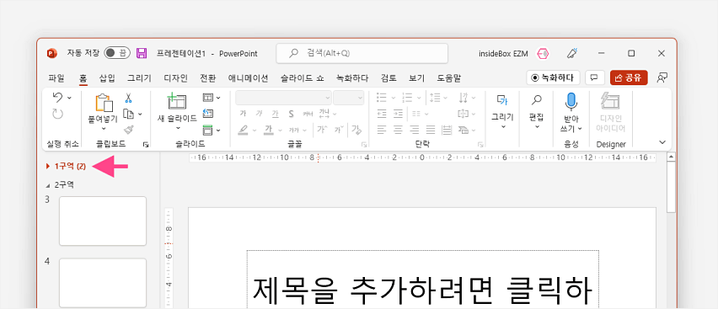
Task: Click the center align icon
Action: click(x=398, y=130)
